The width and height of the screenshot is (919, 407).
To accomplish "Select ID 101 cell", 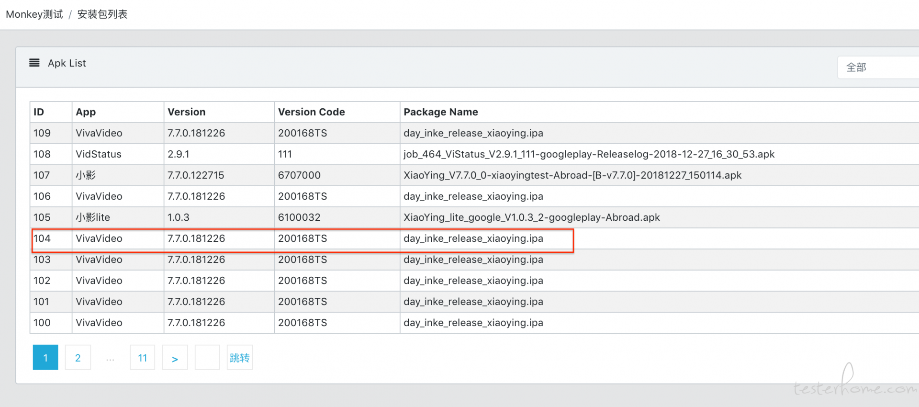I will [x=51, y=302].
